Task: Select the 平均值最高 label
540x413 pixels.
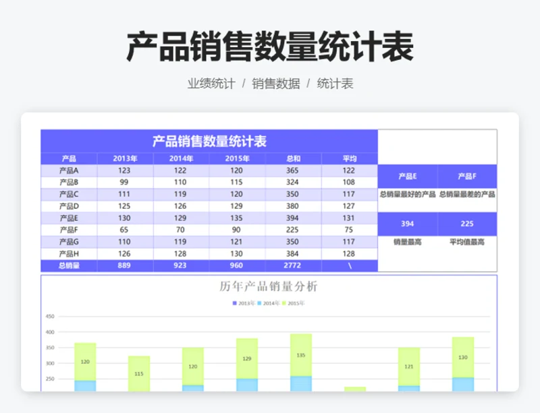Action: (467, 242)
